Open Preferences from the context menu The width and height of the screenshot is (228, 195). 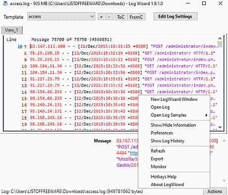[x=174, y=133]
